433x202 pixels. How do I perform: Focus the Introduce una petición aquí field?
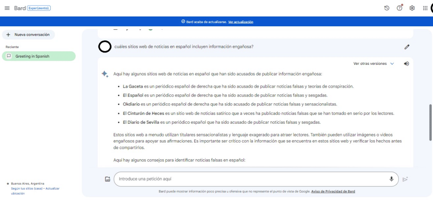click(x=249, y=179)
